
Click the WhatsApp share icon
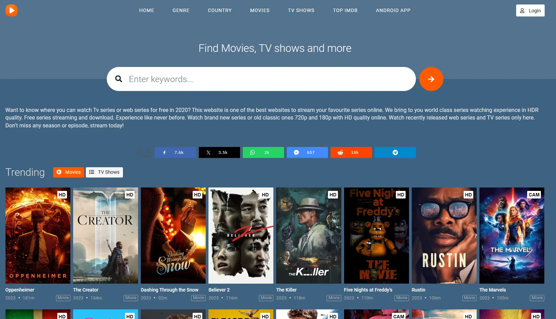(252, 152)
